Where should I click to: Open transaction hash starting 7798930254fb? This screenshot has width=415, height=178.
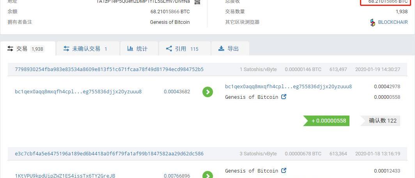pos(109,69)
